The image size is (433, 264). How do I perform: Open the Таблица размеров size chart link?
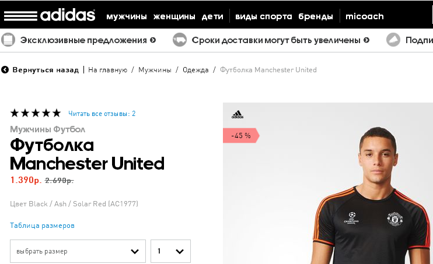coord(42,226)
